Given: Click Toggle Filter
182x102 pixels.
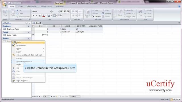Looking at the screenshot, I should (130, 16).
